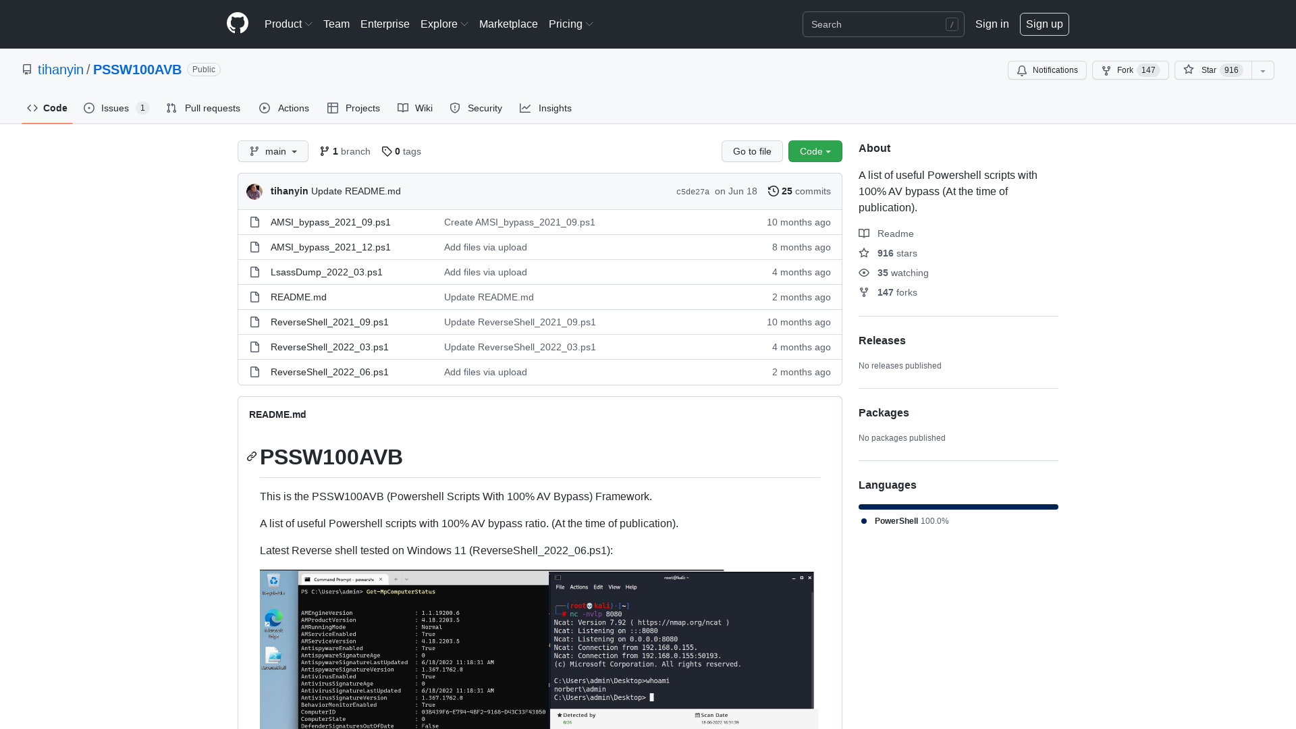1296x729 pixels.
Task: Click the file icon for LsassDump_2022_03.ps1
Action: coord(254,272)
